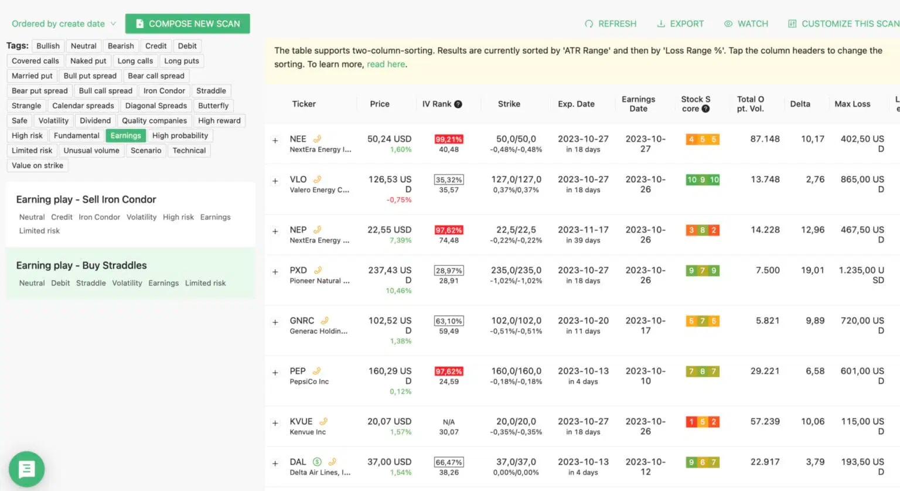
Task: Sort by the Exp. Date column header
Action: (576, 104)
